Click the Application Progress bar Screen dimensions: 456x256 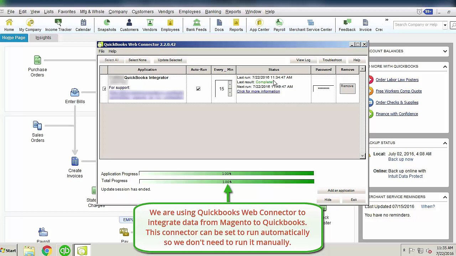coord(227,174)
